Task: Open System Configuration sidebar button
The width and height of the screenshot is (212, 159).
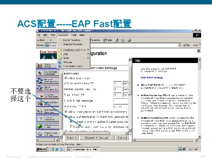Action: (x=48, y=88)
